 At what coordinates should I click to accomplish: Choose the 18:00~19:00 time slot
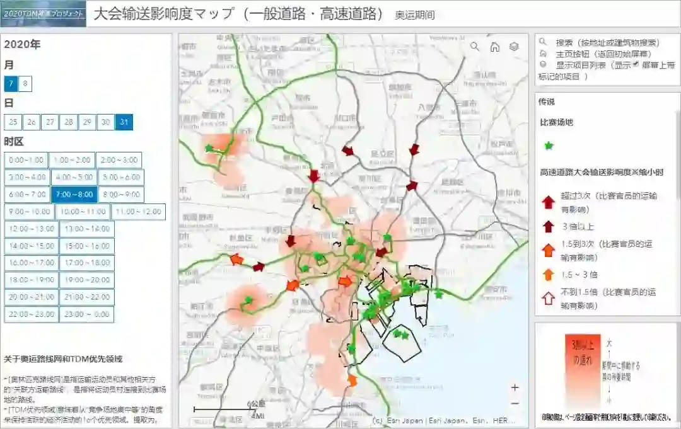(32, 280)
